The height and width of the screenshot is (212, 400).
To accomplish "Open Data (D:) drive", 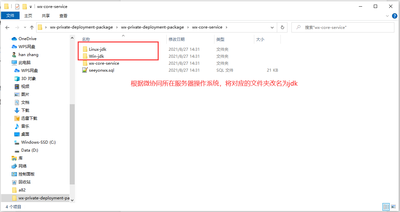I will (30, 150).
